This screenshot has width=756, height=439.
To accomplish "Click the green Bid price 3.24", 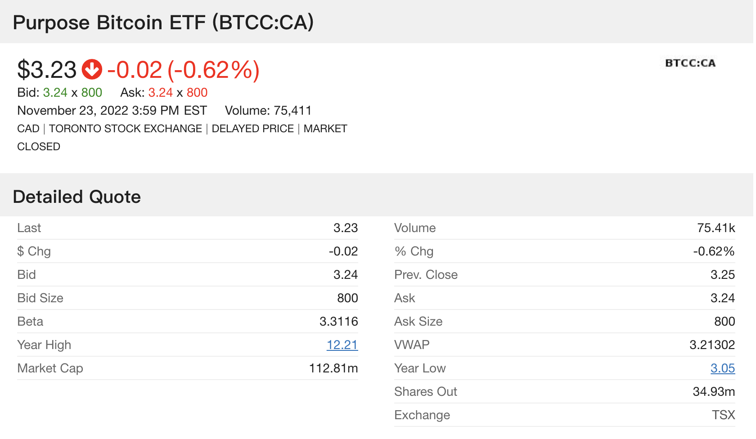I will tap(55, 93).
